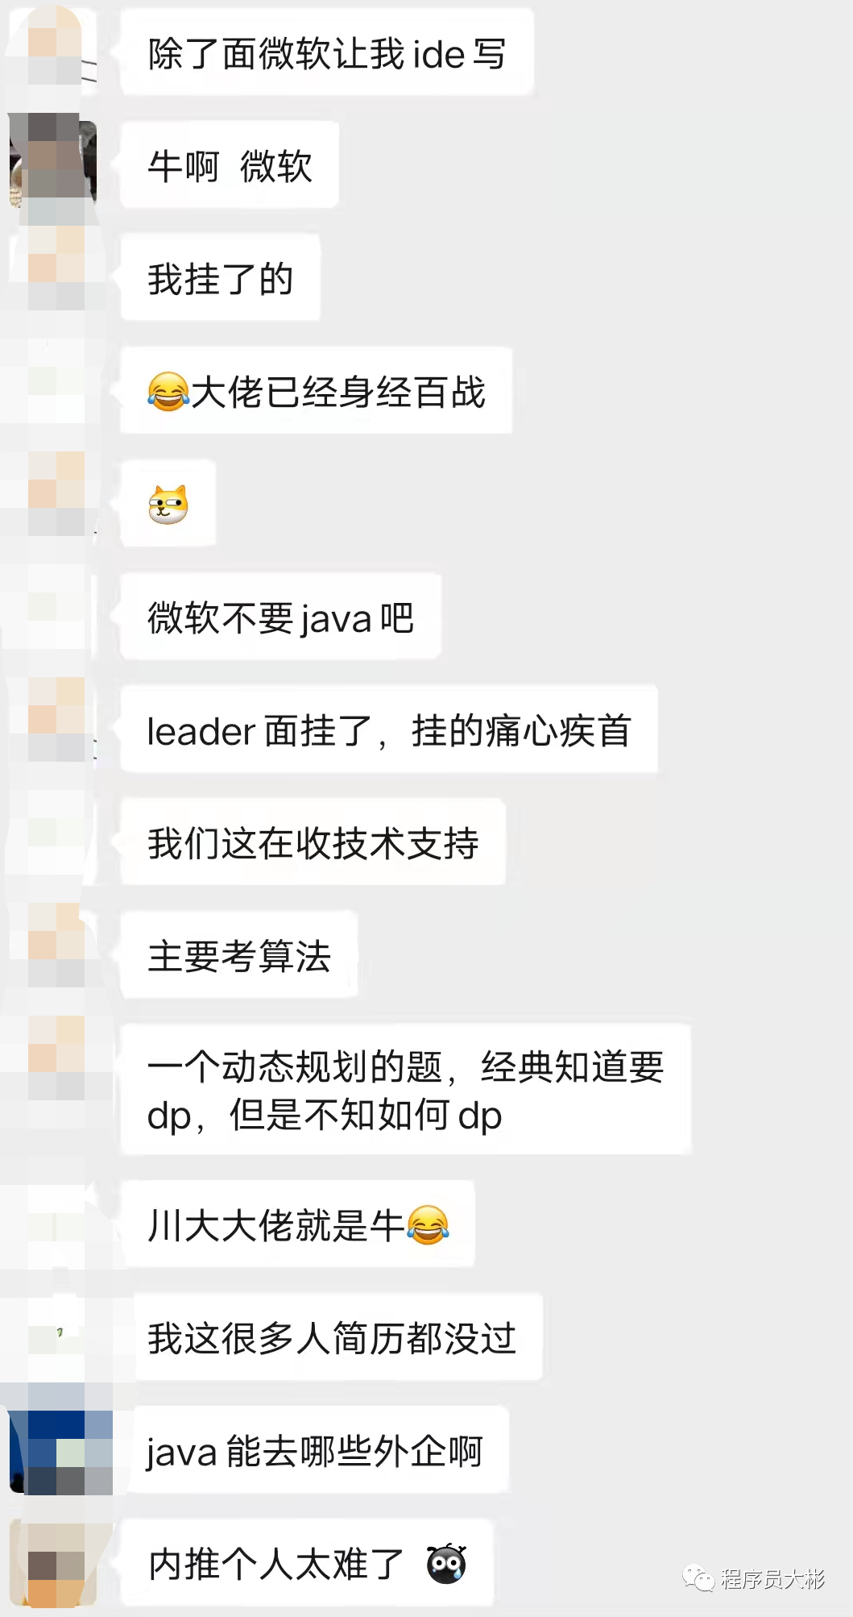Select the bubble 牛啊 微软
This screenshot has height=1617, width=853.
coord(230,165)
